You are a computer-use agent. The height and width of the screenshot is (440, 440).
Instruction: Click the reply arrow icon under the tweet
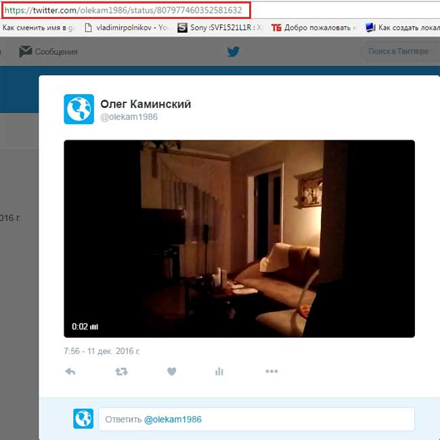70,372
